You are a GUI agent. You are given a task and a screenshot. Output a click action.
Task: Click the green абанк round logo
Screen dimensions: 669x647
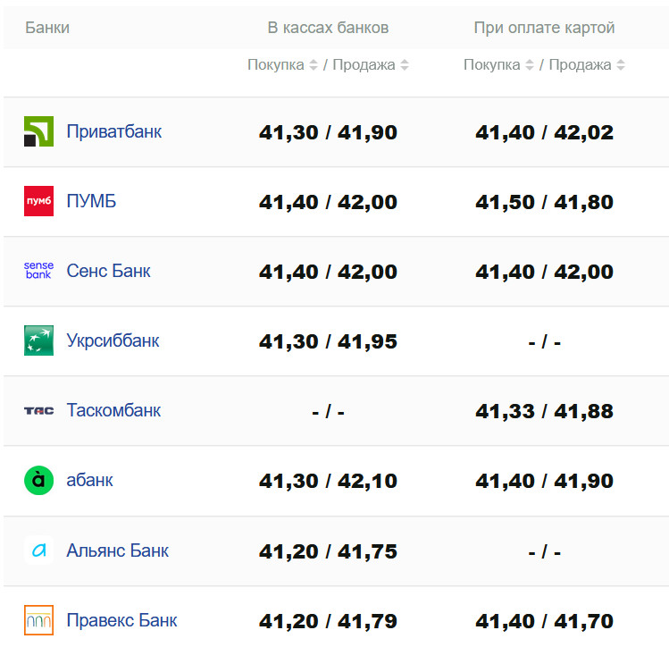click(38, 480)
